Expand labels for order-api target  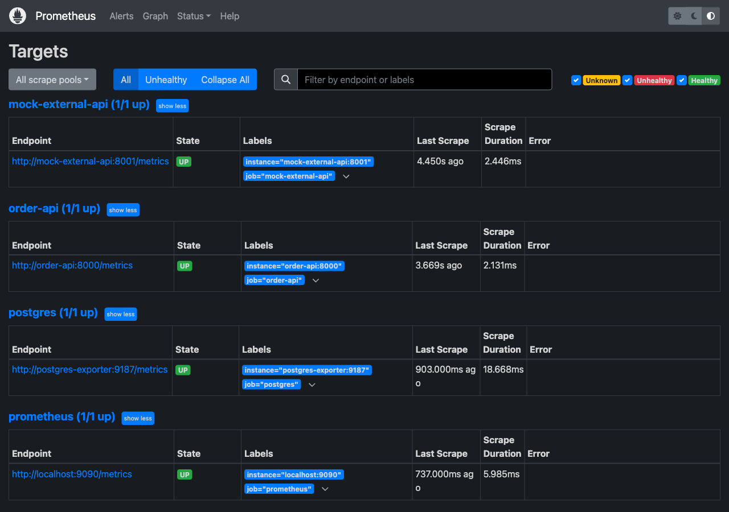(316, 280)
